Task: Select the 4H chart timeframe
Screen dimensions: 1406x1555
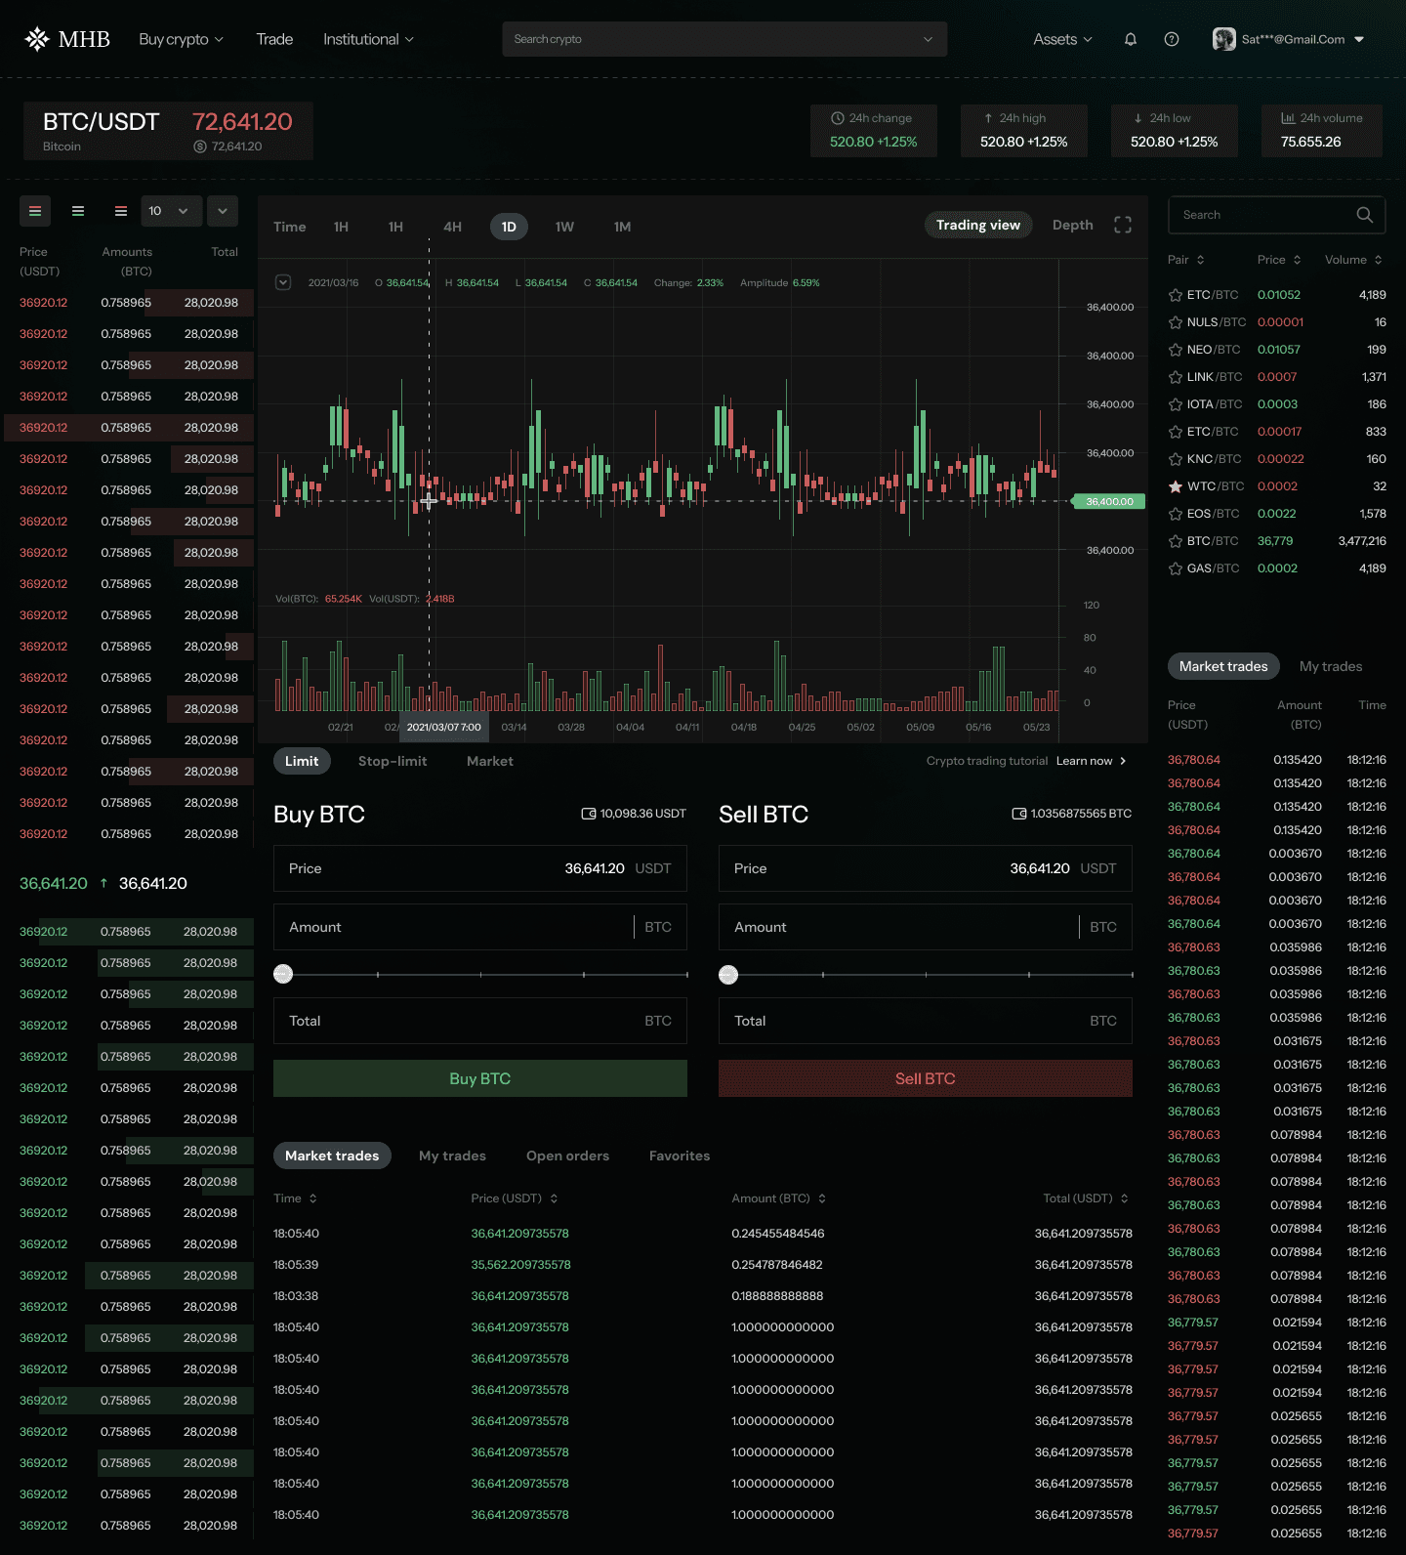Action: click(452, 227)
